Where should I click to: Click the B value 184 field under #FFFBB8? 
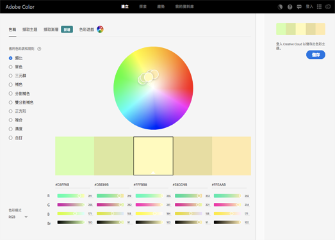click(168, 214)
